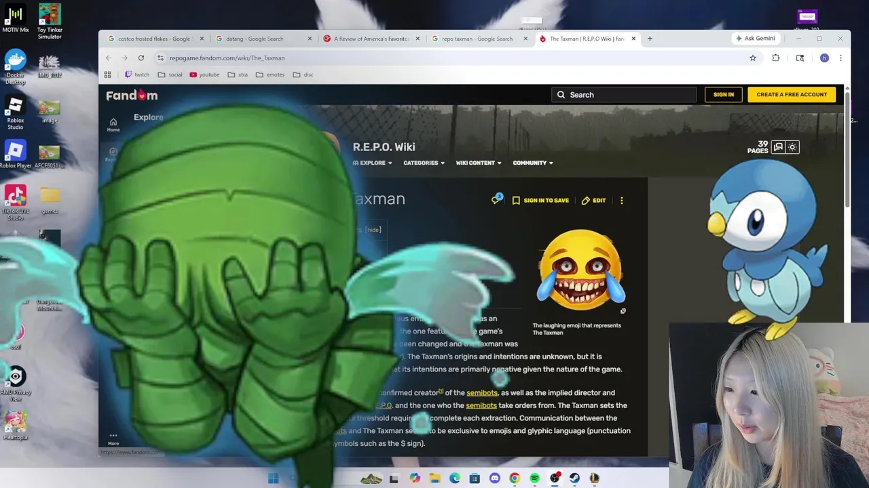Open Microsoft Store from the taskbar
This screenshot has width=869, height=488.
coord(475,479)
